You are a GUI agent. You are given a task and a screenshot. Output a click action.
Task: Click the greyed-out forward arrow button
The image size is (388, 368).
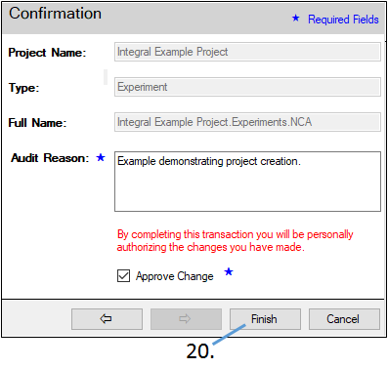click(186, 319)
